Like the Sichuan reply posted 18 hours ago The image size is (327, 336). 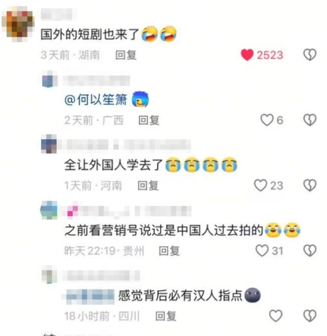pos(275,316)
